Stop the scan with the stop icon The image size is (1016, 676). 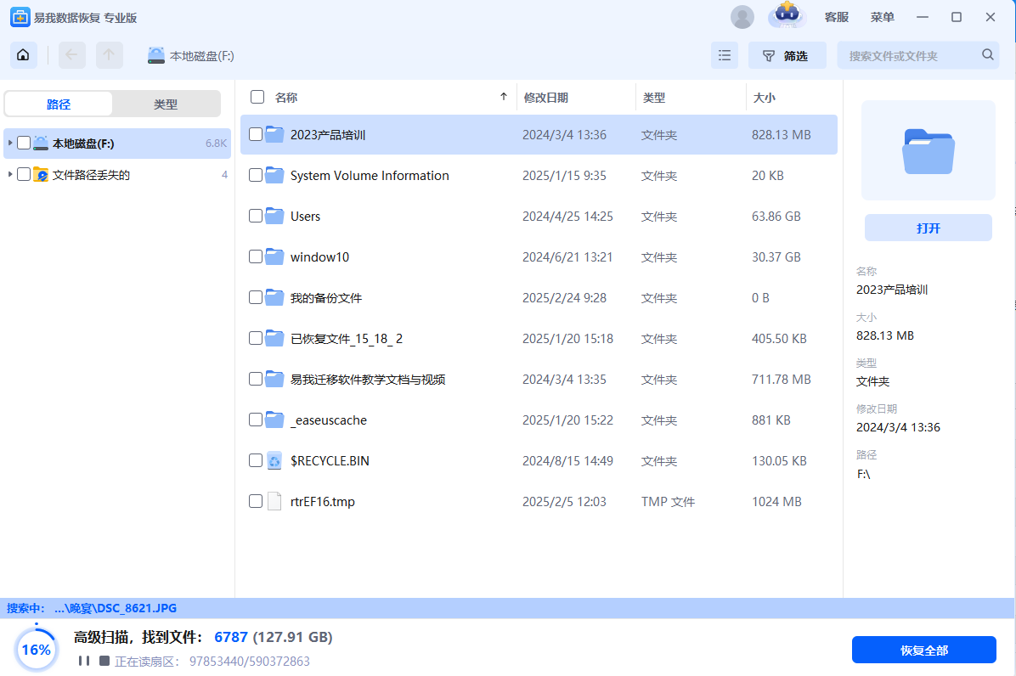[x=104, y=661]
